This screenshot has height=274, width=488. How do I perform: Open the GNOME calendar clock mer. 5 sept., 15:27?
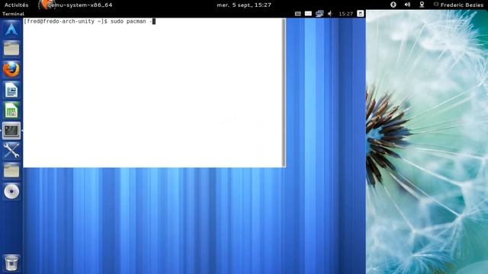pyautogui.click(x=244, y=5)
